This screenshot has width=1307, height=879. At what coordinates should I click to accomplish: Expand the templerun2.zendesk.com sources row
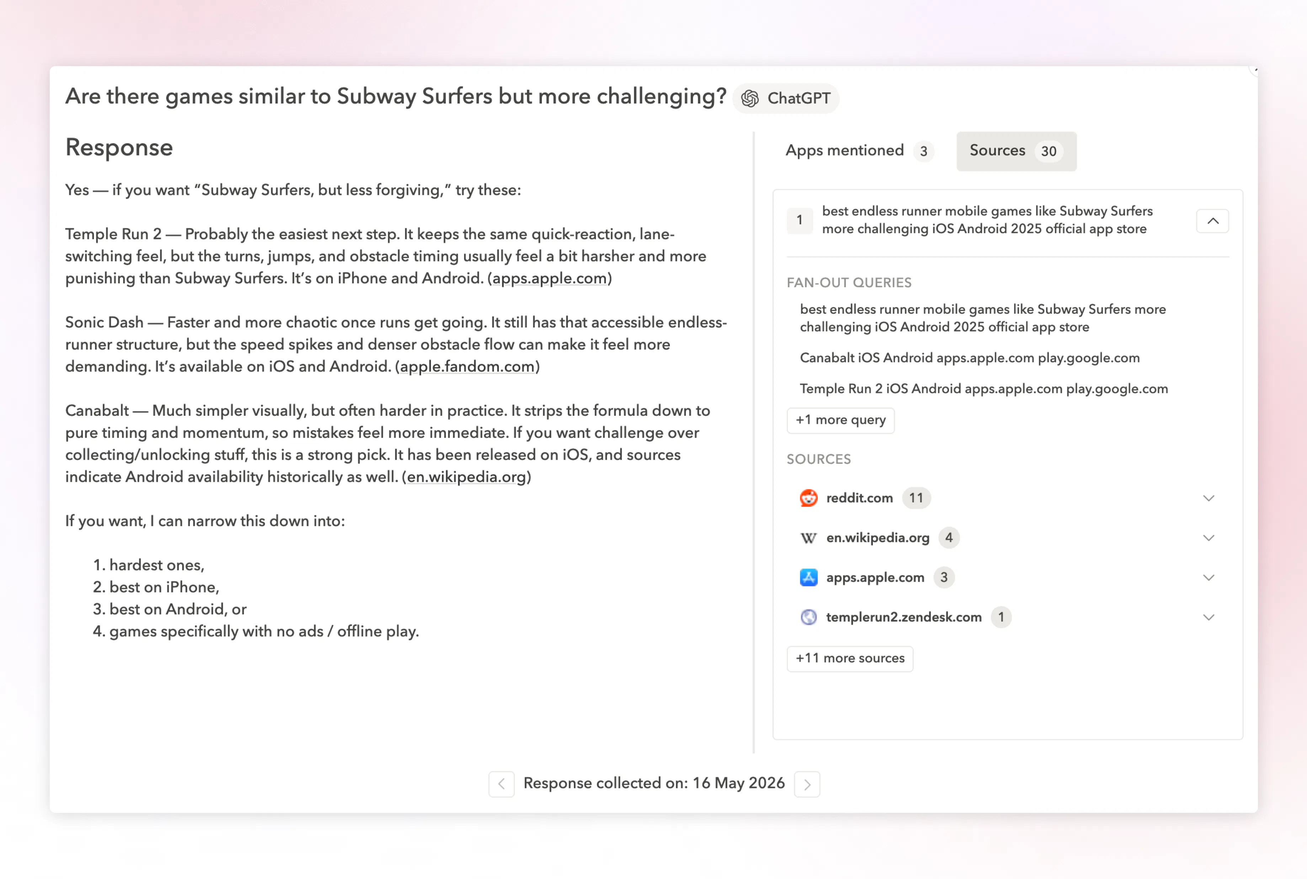pos(1209,617)
